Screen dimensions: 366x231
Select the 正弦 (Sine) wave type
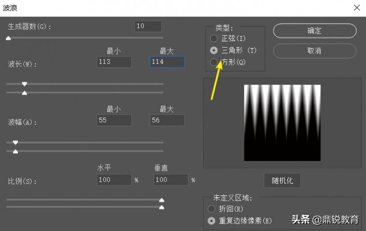pos(227,38)
